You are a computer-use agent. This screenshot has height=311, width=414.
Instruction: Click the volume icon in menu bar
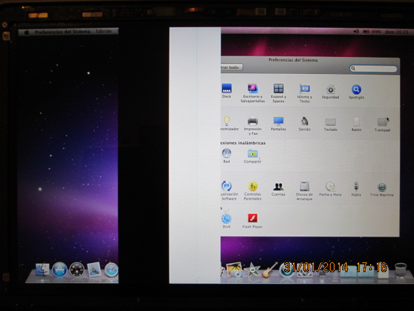tap(356, 31)
